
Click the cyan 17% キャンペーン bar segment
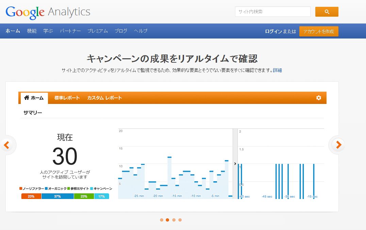coord(102,196)
